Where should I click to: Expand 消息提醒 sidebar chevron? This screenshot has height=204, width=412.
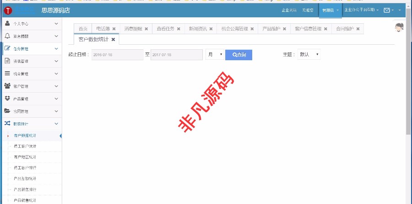pyautogui.click(x=56, y=36)
